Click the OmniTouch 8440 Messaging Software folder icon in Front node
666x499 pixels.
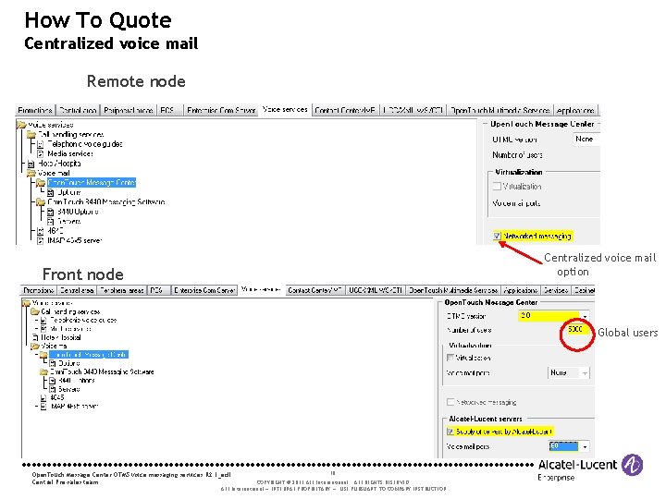click(43, 371)
